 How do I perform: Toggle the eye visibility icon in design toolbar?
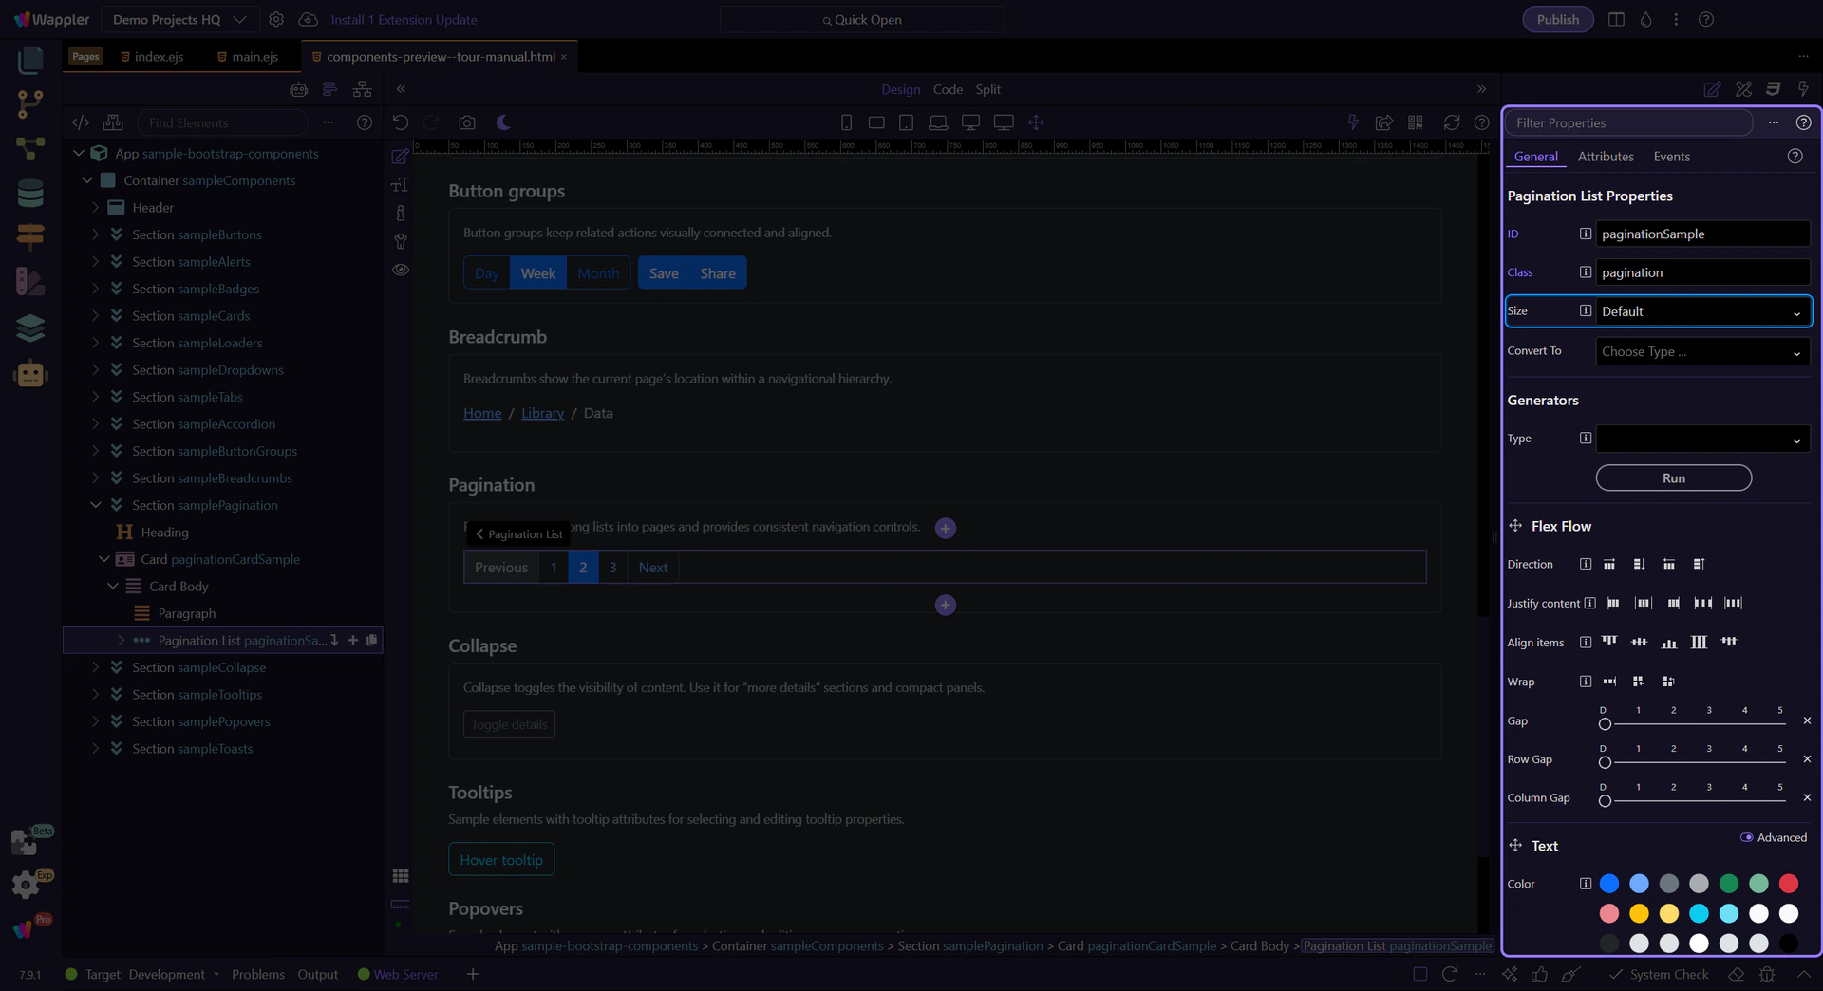[401, 270]
